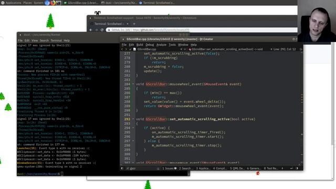Open the 8 Test Results pane
This screenshot has height=189, width=336.
(x=271, y=169)
